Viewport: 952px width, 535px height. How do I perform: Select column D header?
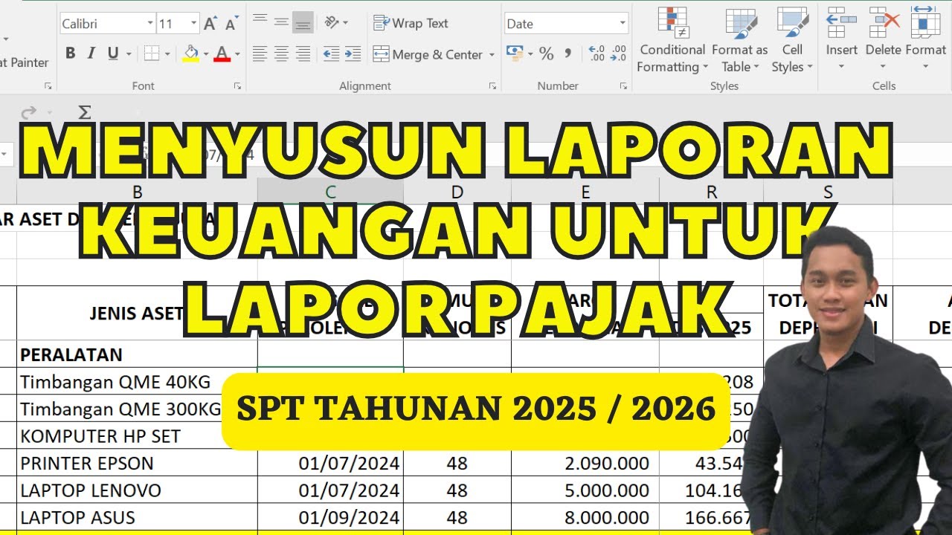[457, 192]
